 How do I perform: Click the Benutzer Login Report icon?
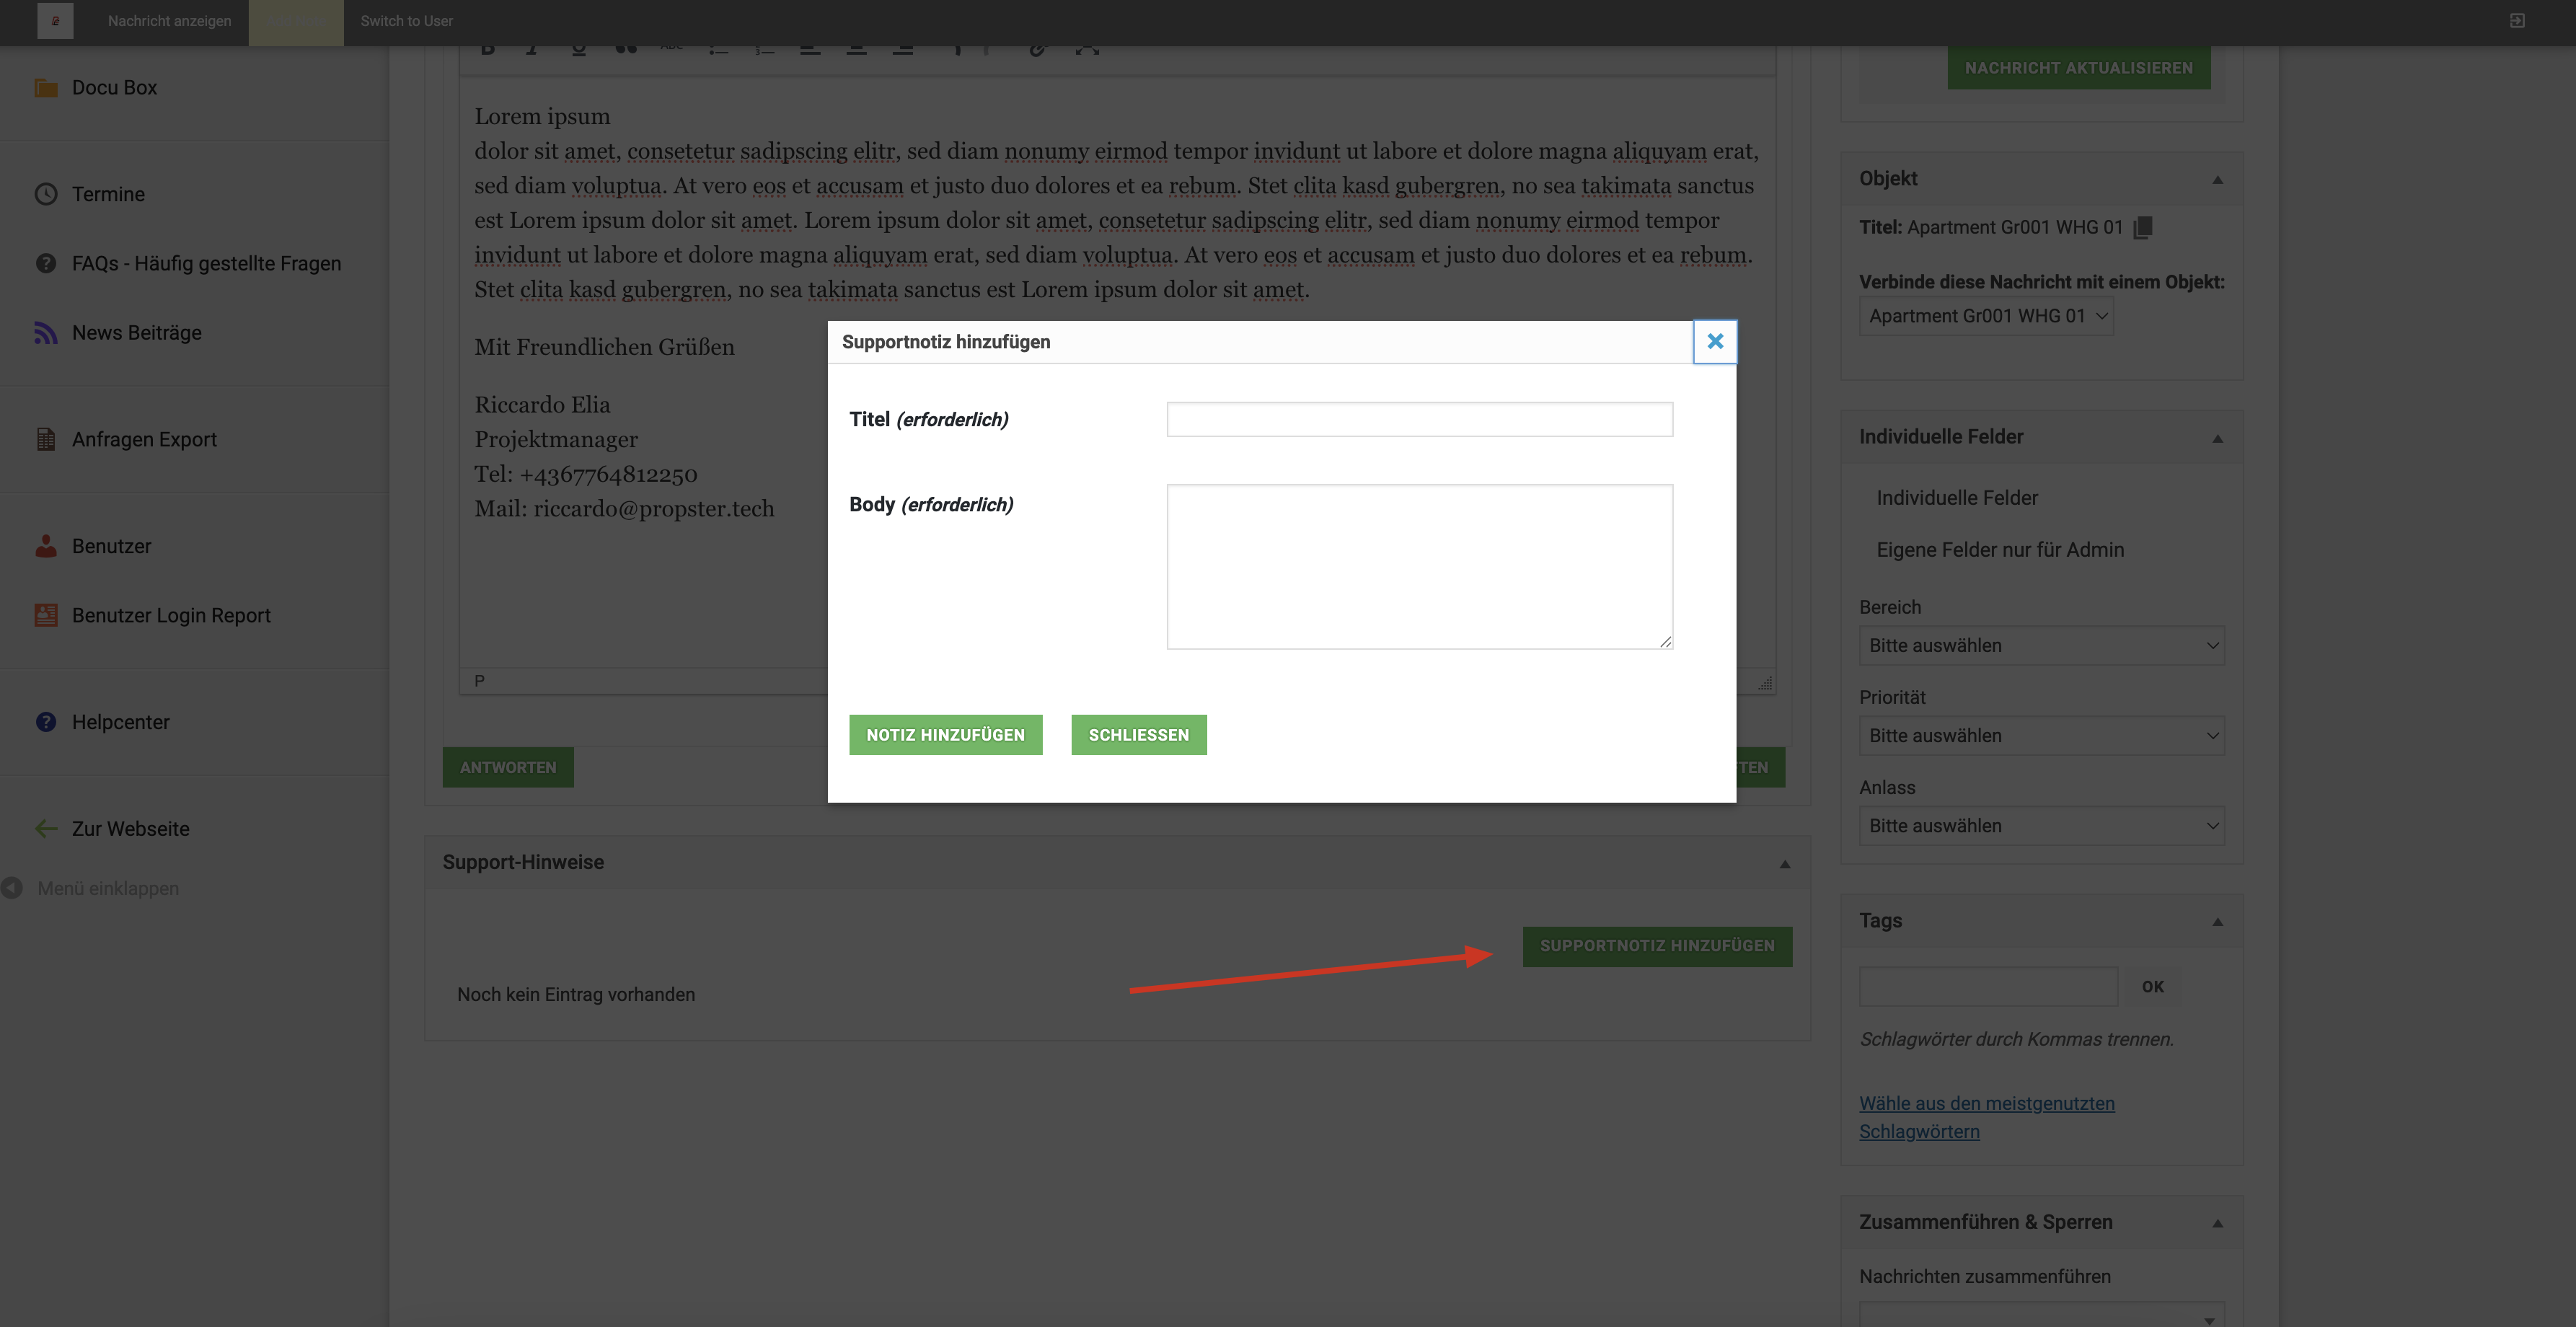46,615
